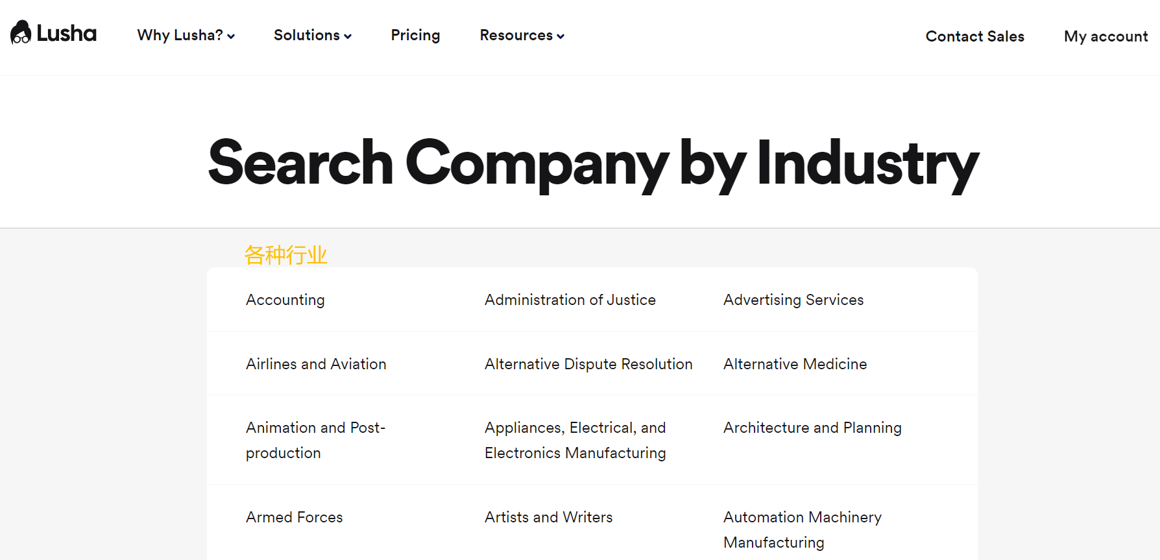Select Artists and Writers industry

click(548, 517)
